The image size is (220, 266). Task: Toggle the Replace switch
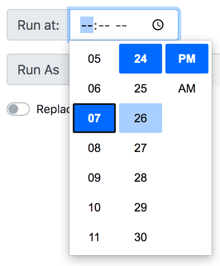point(18,109)
